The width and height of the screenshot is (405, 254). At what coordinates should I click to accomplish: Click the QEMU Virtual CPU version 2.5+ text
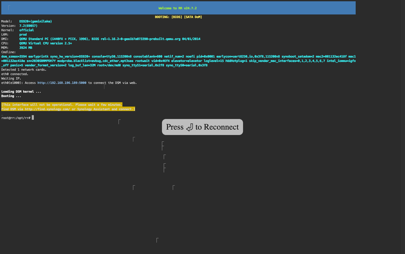point(45,43)
